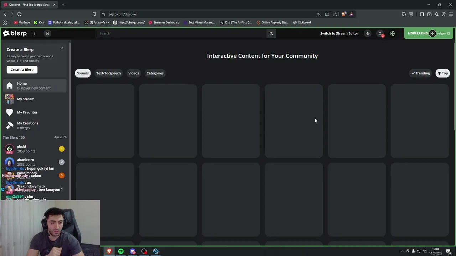The width and height of the screenshot is (456, 256).
Task: Open akaelectro's avatar in Blerp 100
Action: pos(10,162)
